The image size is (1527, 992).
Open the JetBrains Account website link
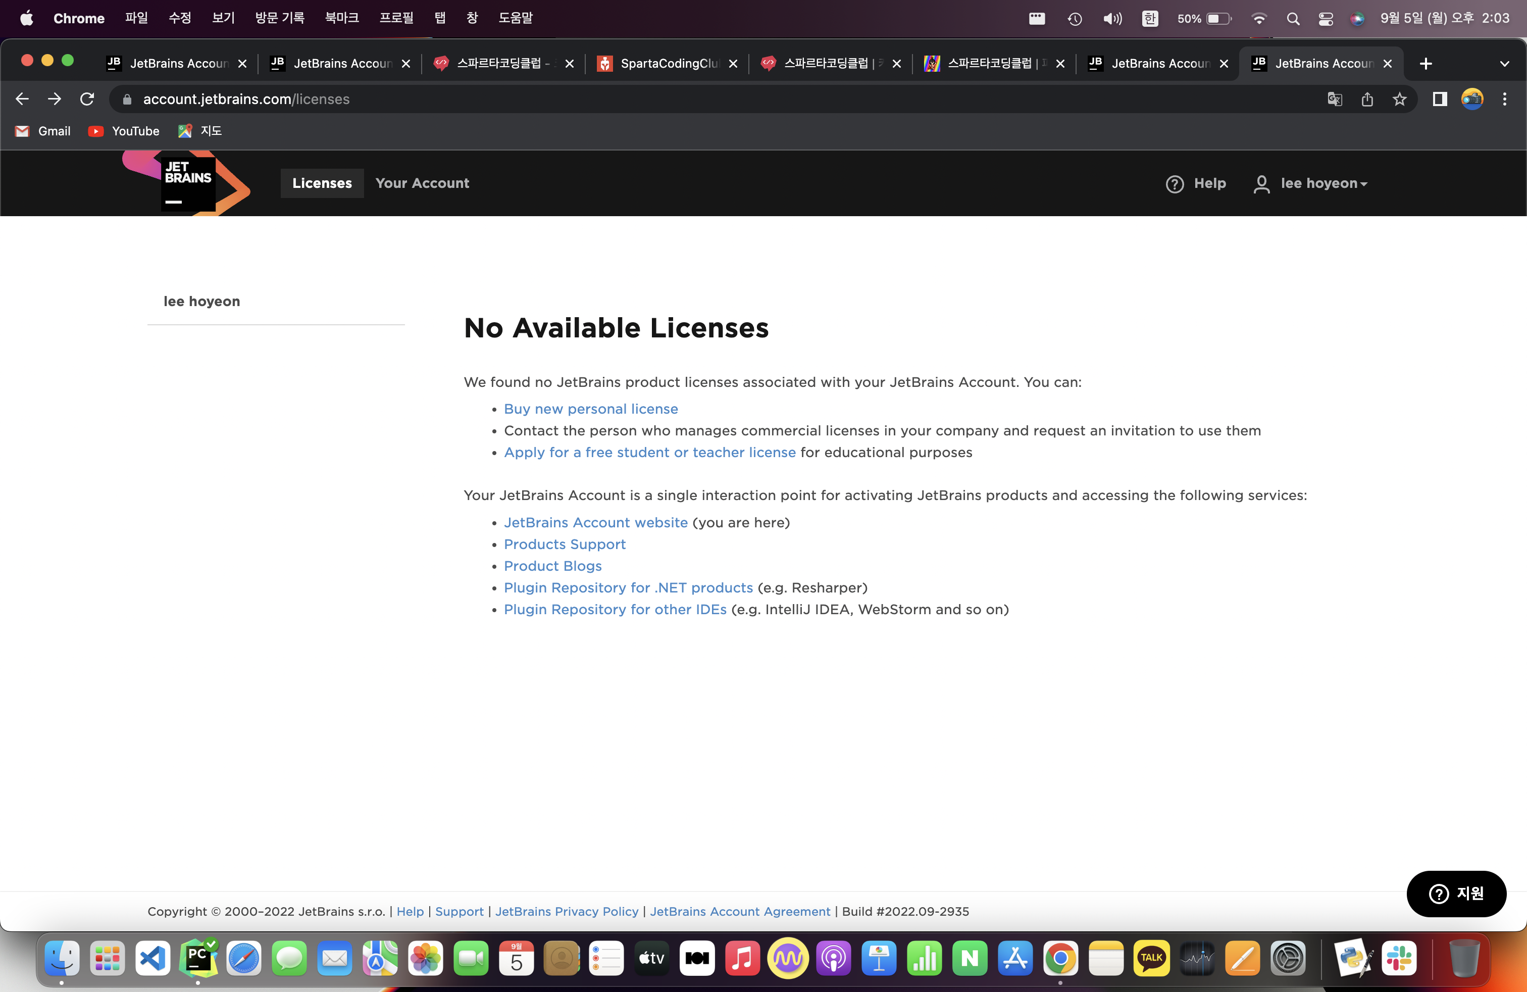[x=595, y=522]
